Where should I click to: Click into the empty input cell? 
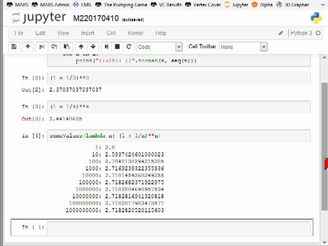(x=179, y=227)
